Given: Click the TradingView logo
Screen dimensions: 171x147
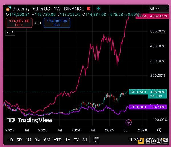Looking at the screenshot, I should click(x=30, y=120).
